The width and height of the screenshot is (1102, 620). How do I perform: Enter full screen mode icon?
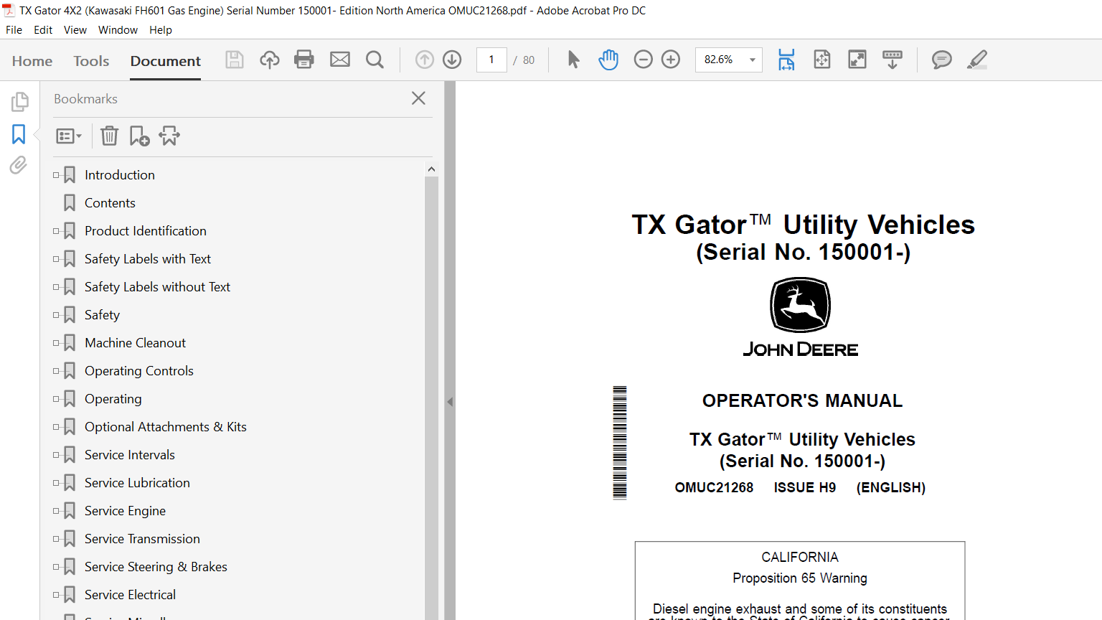(x=857, y=60)
